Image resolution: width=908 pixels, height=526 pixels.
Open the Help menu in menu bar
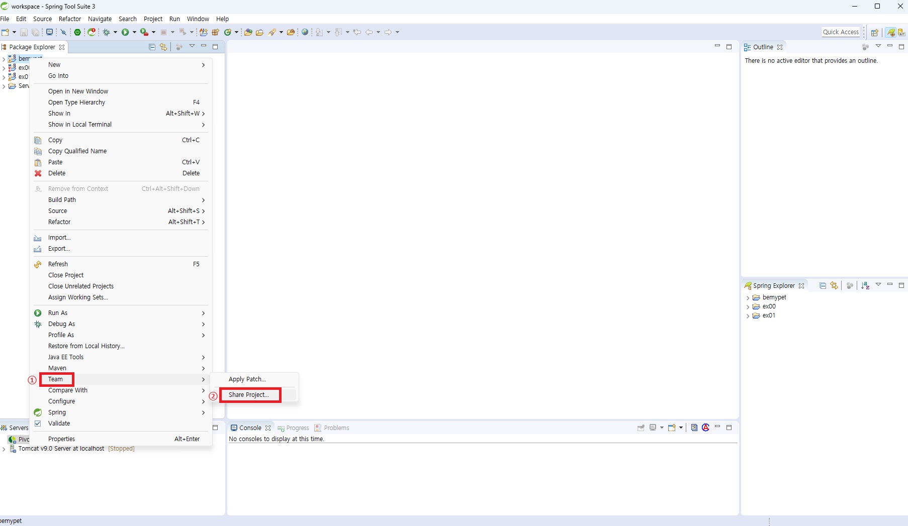[x=222, y=19]
